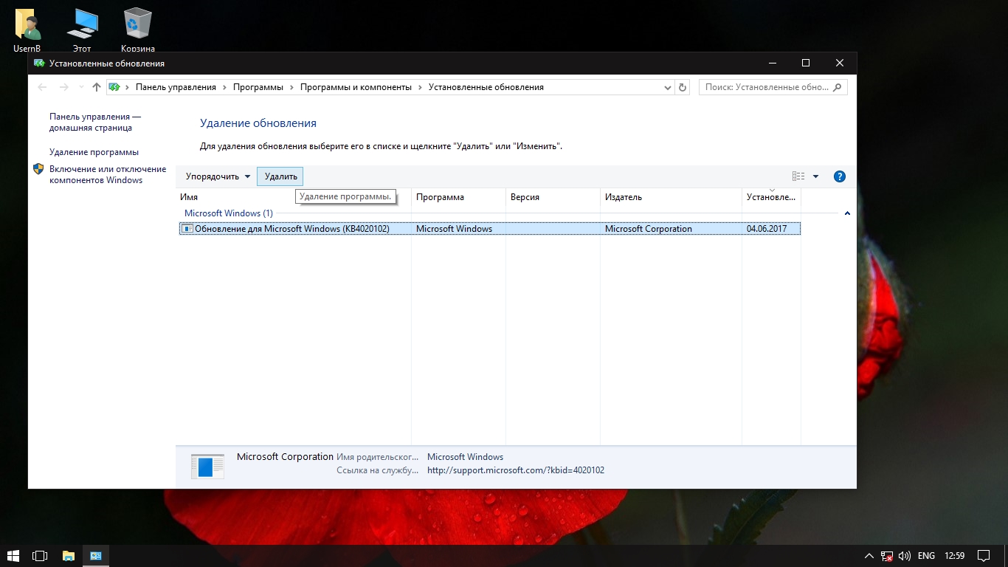The image size is (1008, 567).
Task: Open the Recycle Bin (Корзина) desktop icon
Action: 138,30
